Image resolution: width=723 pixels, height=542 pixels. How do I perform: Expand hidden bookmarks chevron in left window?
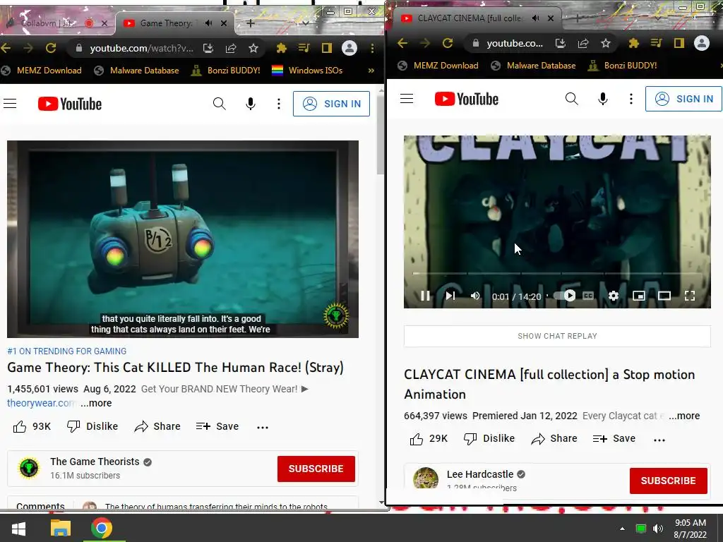tap(371, 71)
